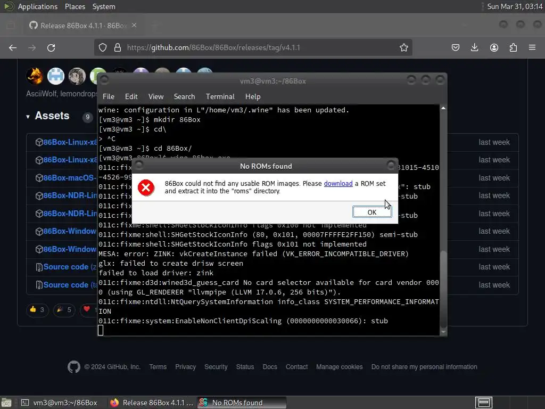This screenshot has height=409, width=545.
Task: Go back in Firefox
Action: [13, 47]
